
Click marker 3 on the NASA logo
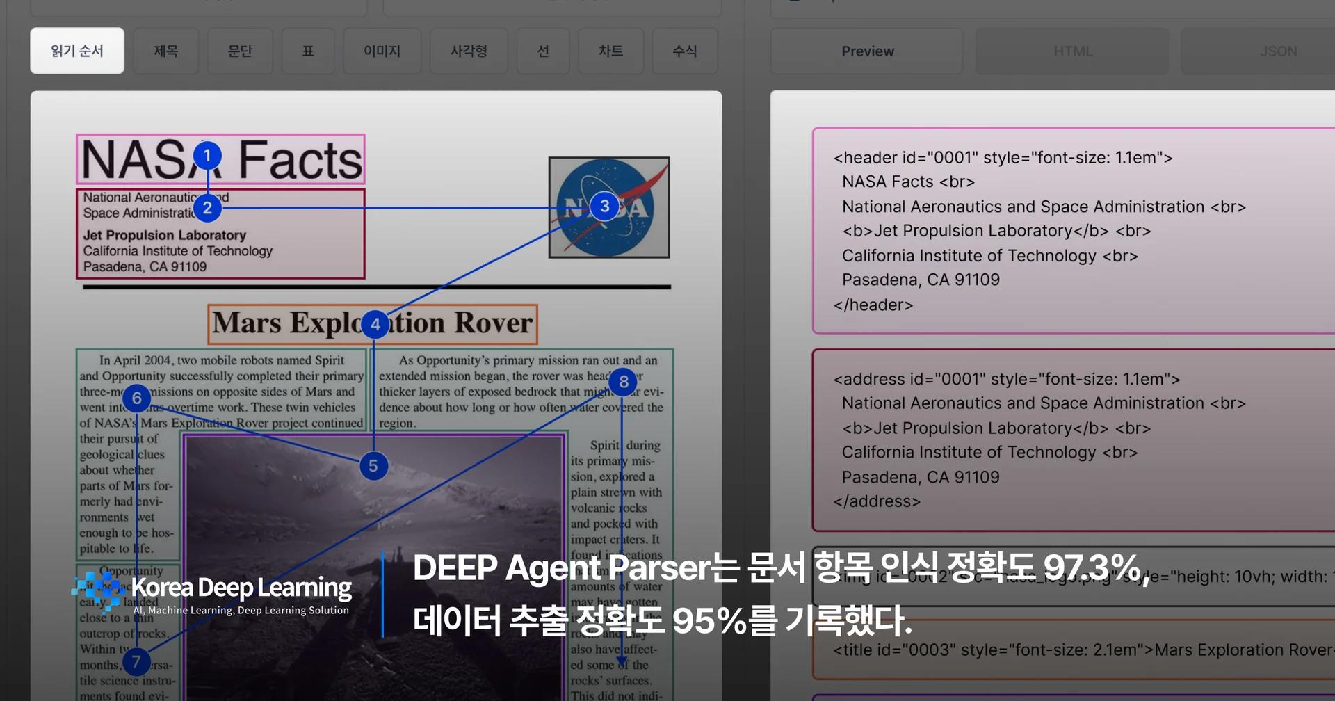pyautogui.click(x=604, y=205)
